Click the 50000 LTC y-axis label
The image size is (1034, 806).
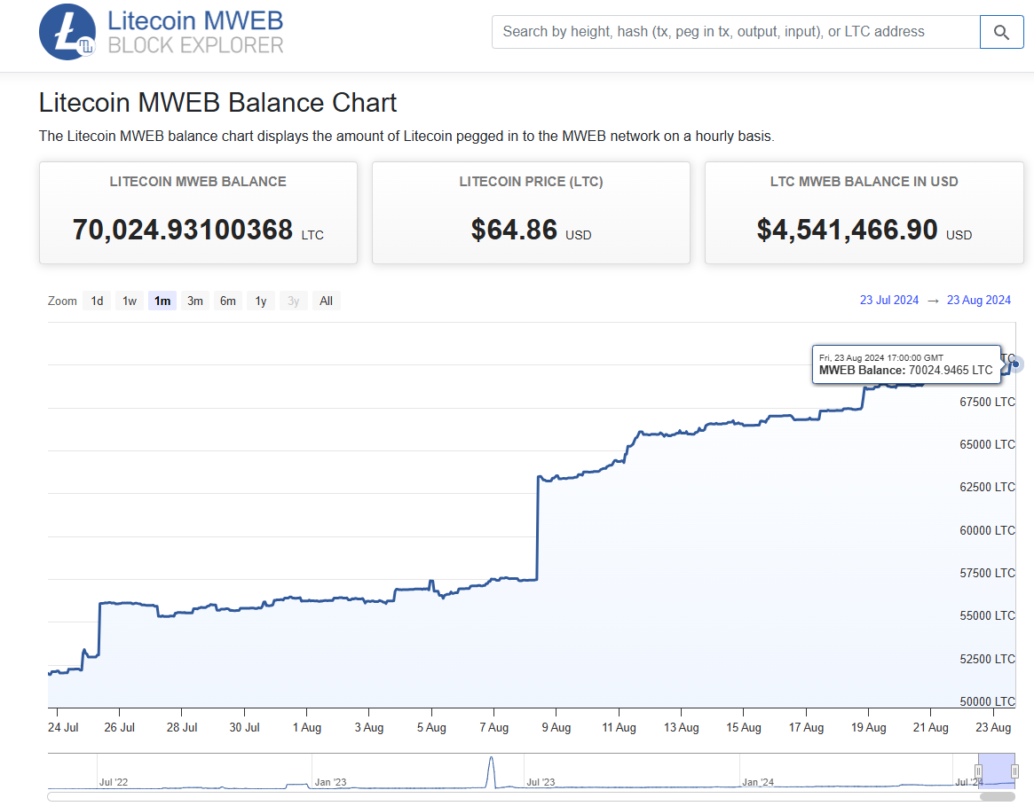pos(987,701)
